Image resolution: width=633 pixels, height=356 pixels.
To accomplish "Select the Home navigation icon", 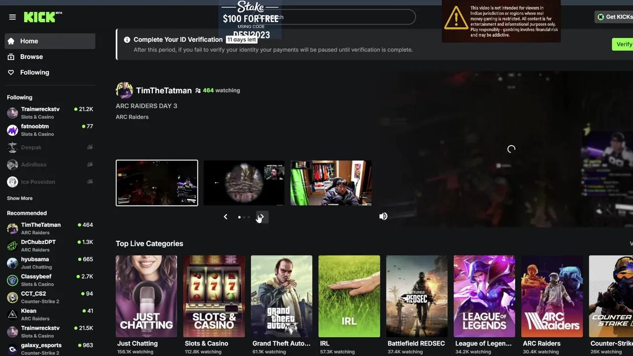I will point(11,41).
